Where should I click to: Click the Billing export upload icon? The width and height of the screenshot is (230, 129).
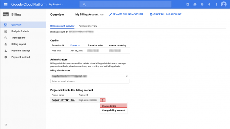pos(6,44)
